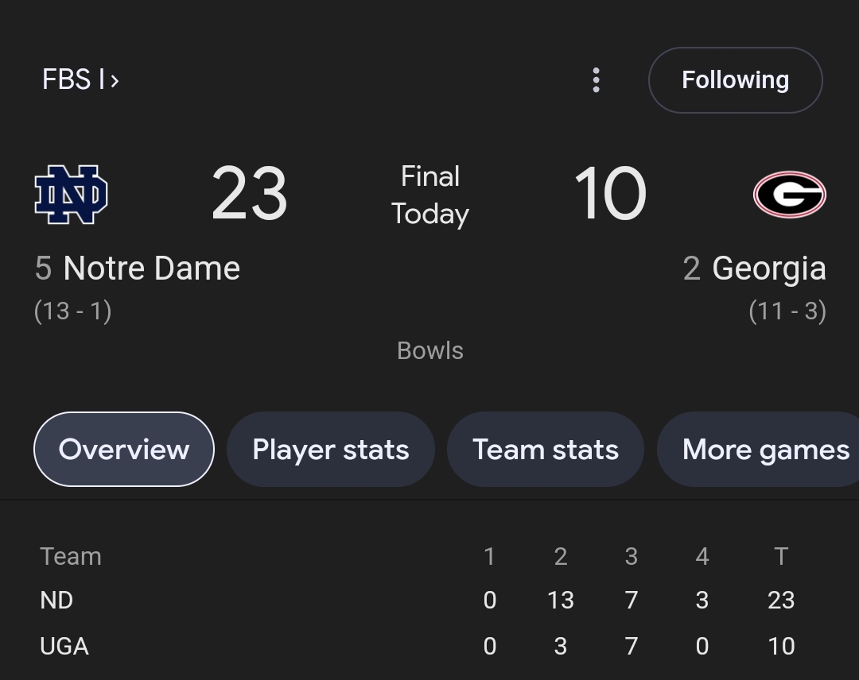Select the ND row in box score
This screenshot has width=859, height=680.
point(56,601)
